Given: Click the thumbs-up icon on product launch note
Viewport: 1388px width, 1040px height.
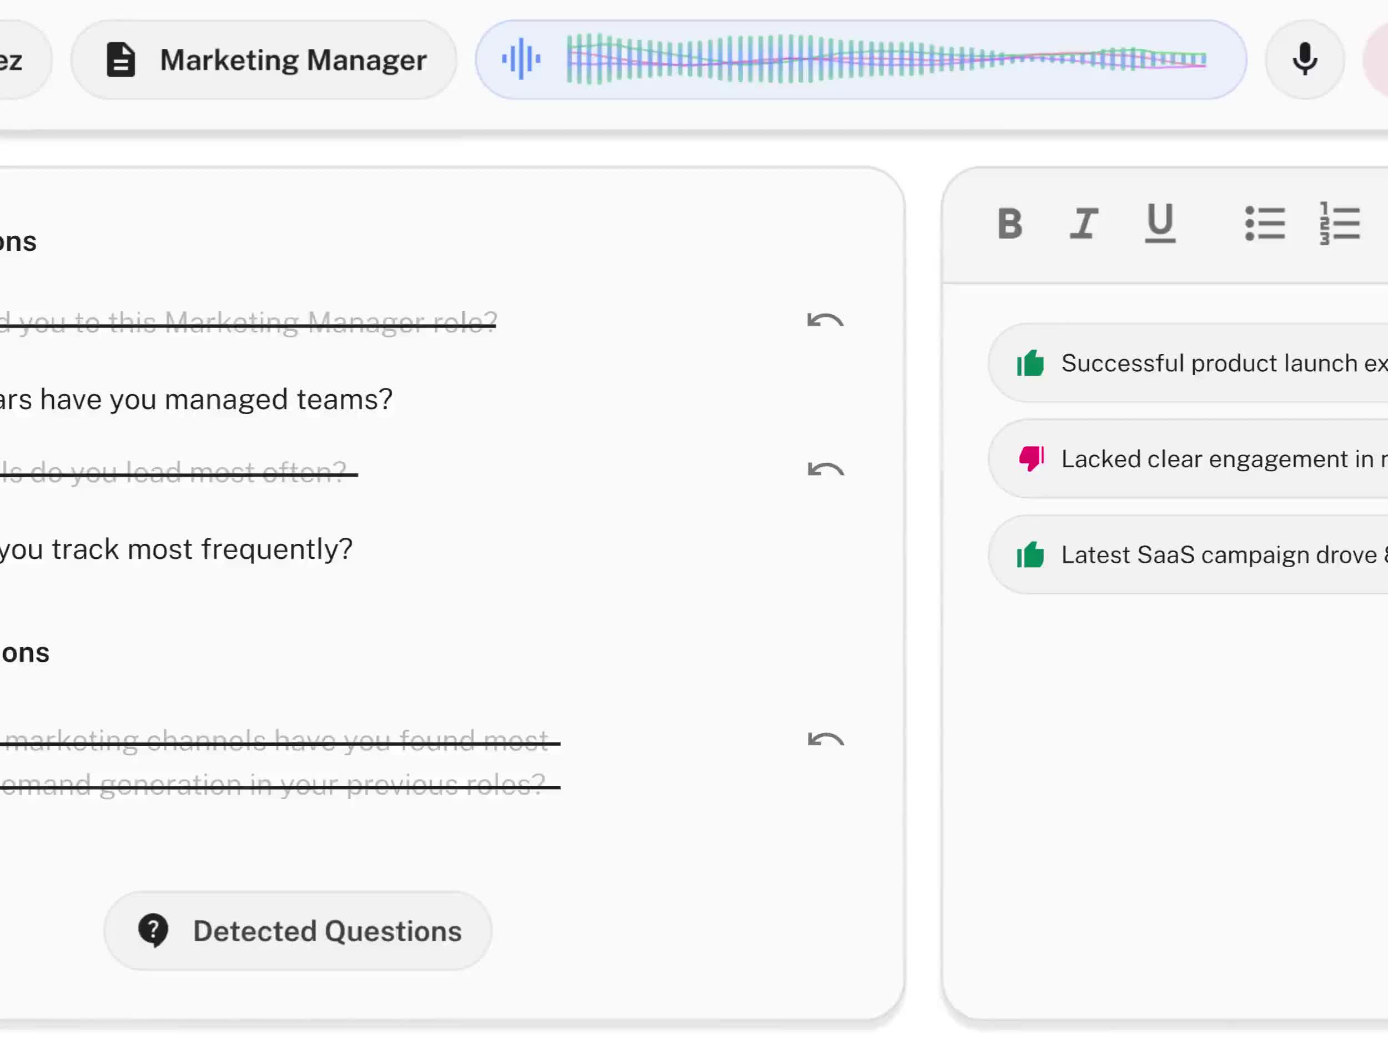Looking at the screenshot, I should click(x=1030, y=362).
